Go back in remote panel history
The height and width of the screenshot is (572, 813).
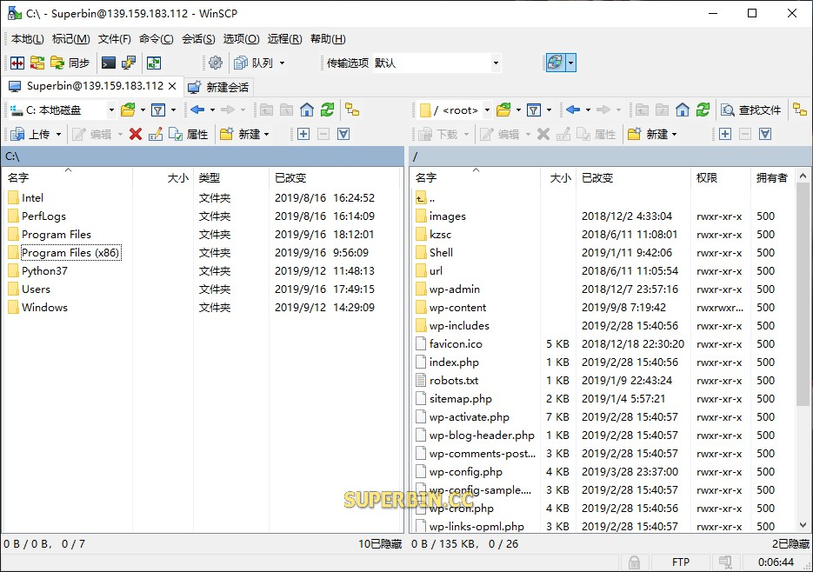point(573,110)
